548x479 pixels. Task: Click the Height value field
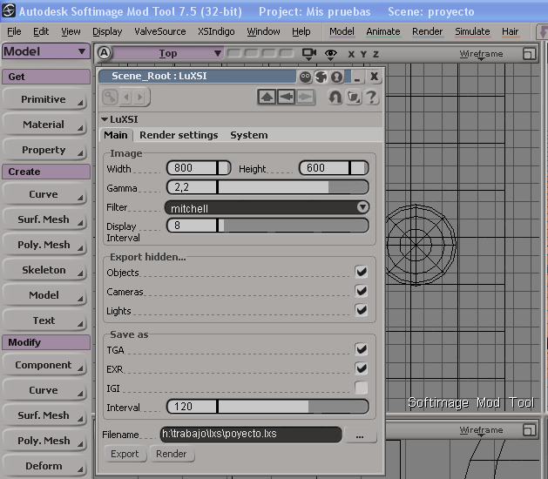[324, 168]
